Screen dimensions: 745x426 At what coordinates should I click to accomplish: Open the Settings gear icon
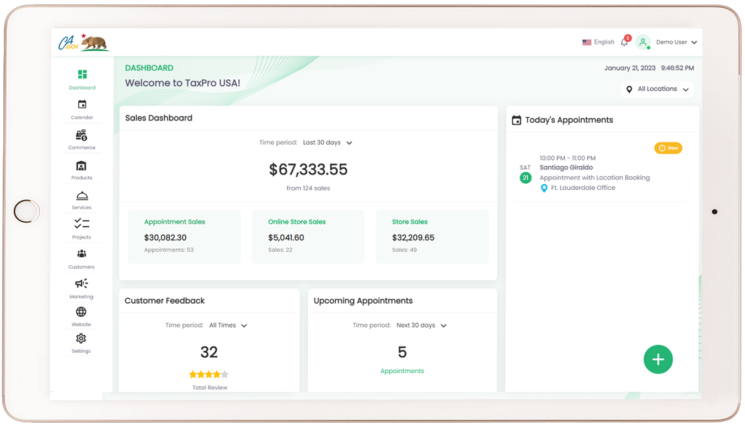(x=81, y=338)
